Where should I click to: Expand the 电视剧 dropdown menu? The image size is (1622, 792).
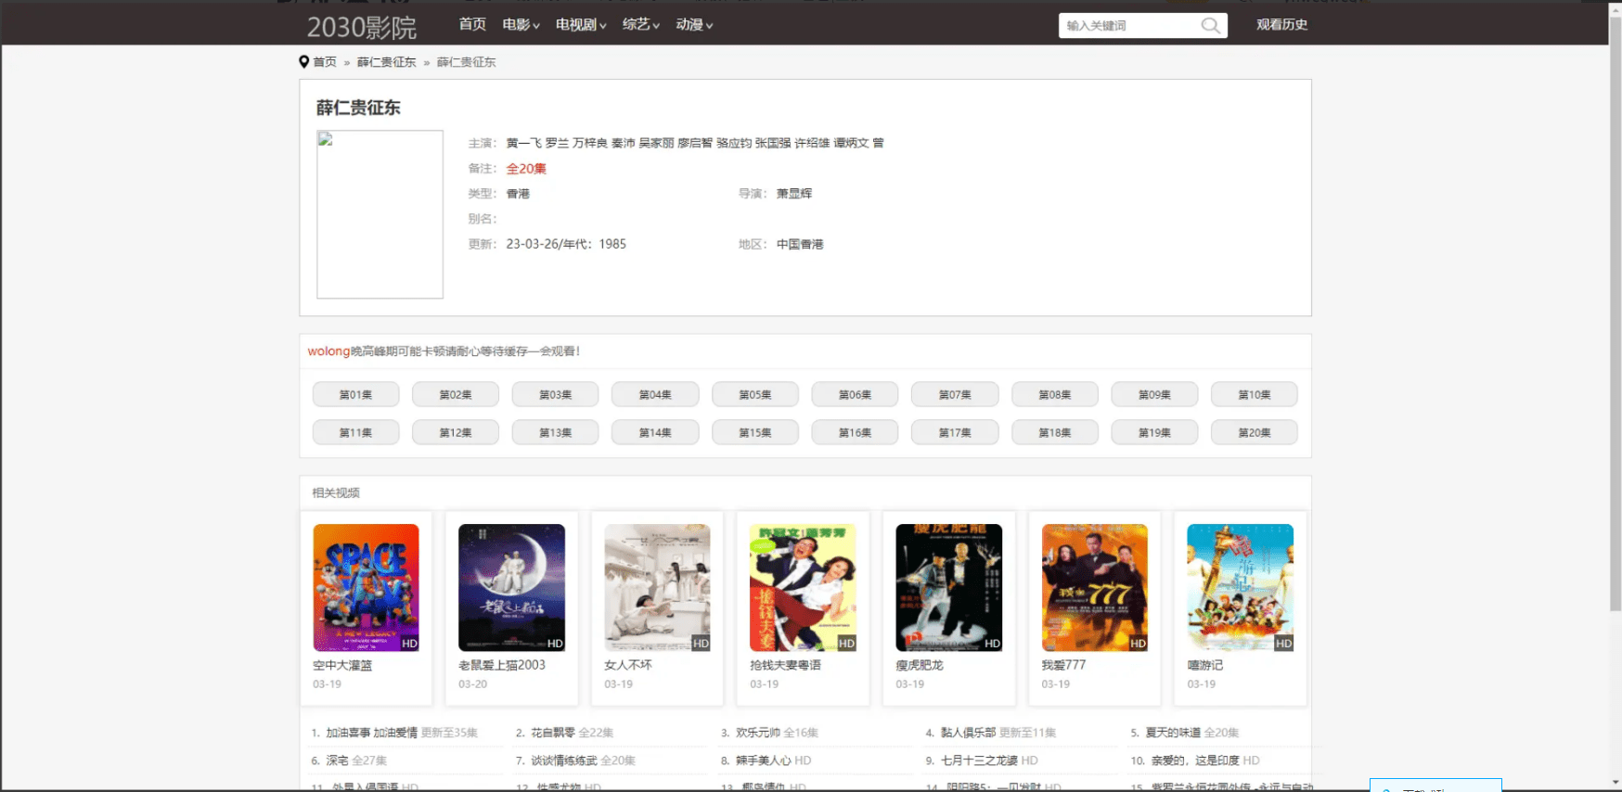(581, 25)
